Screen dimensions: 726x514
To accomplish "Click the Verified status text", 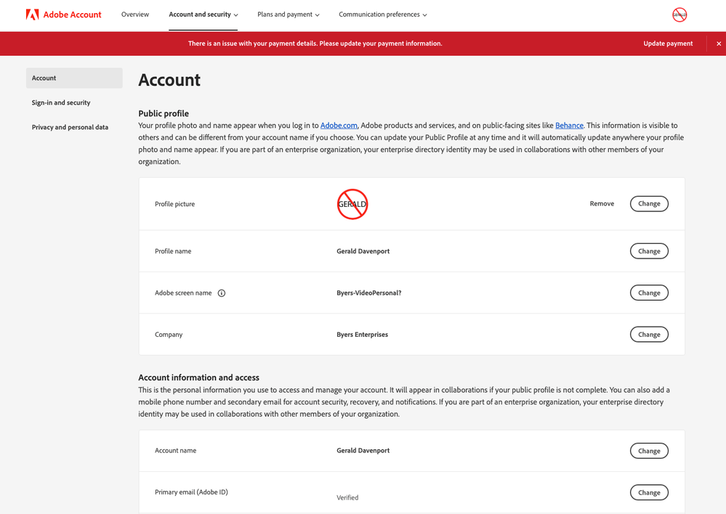I will (x=347, y=498).
